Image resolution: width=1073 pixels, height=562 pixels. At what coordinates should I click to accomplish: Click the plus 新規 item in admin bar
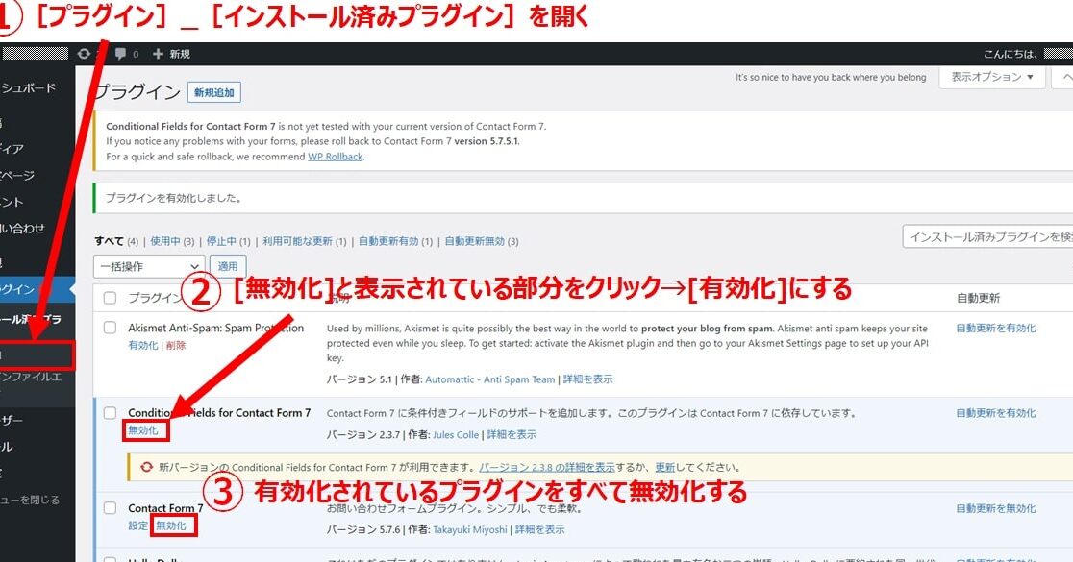(171, 54)
